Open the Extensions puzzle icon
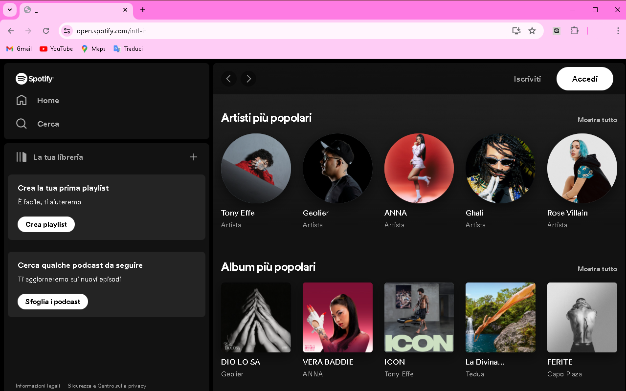Image resolution: width=626 pixels, height=391 pixels. (574, 31)
